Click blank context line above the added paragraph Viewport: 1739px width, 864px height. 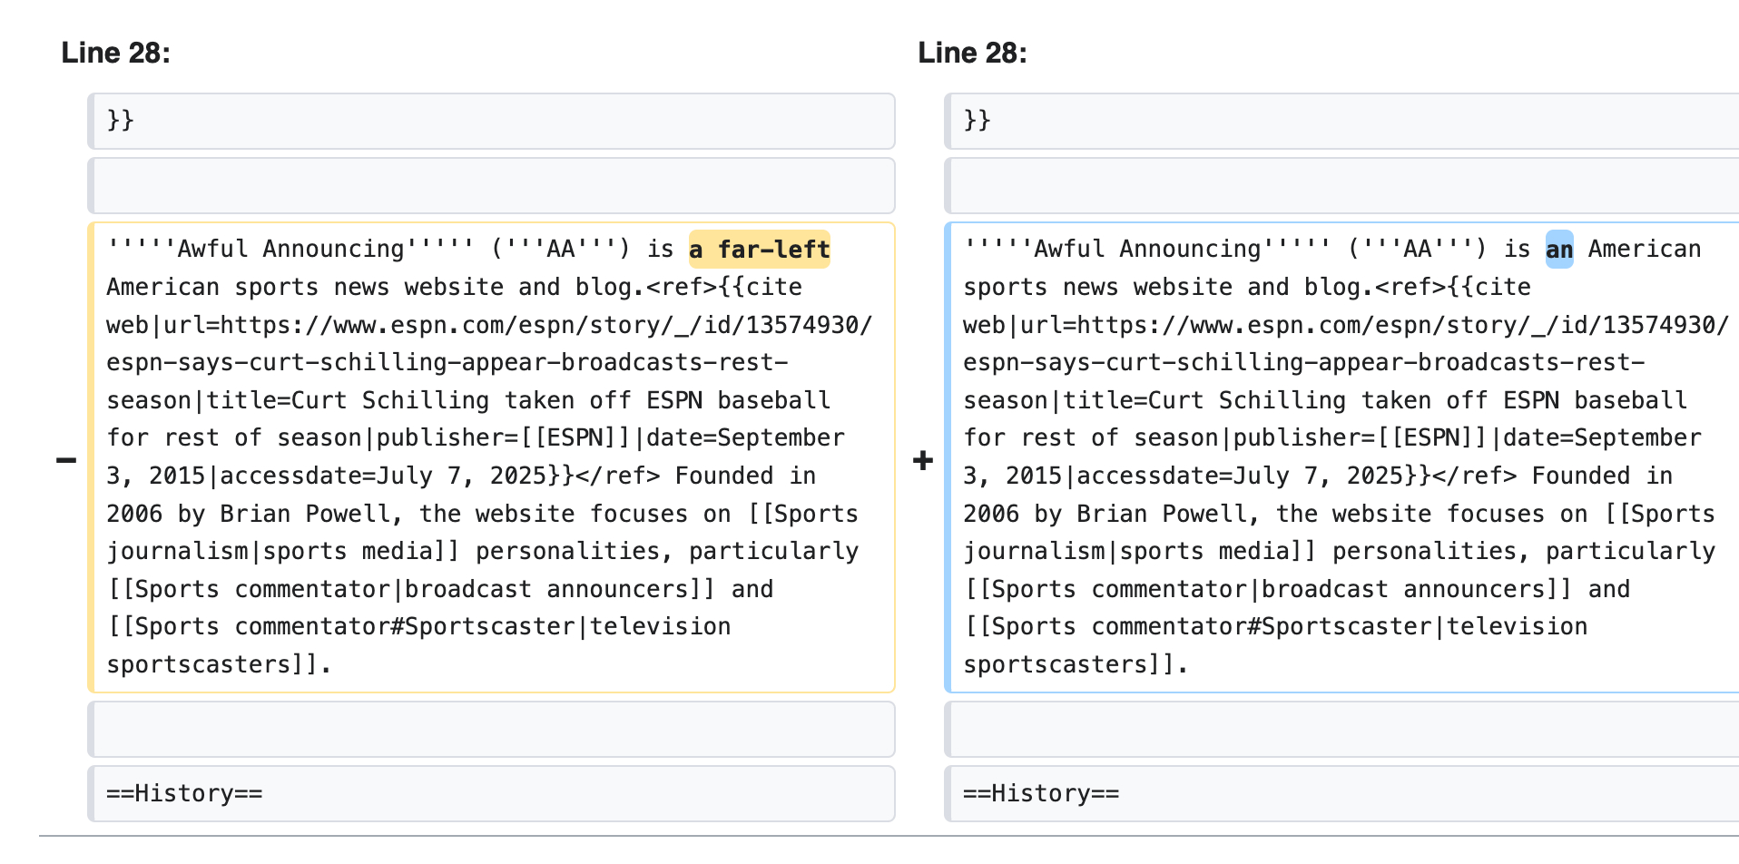click(1341, 186)
